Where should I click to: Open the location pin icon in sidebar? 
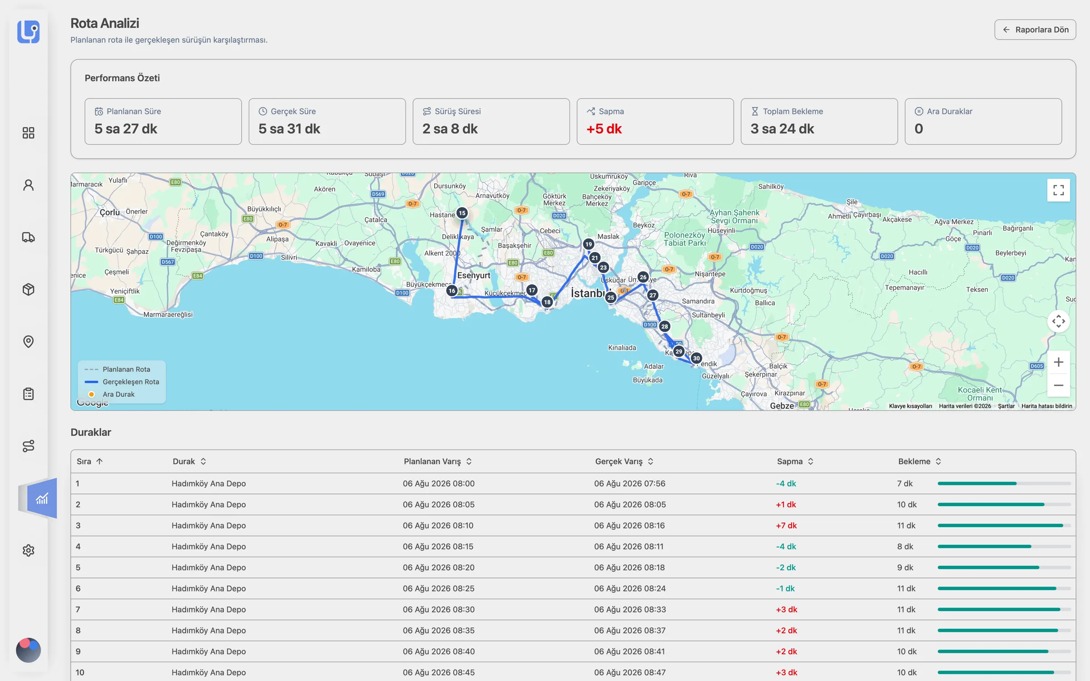[x=28, y=341]
